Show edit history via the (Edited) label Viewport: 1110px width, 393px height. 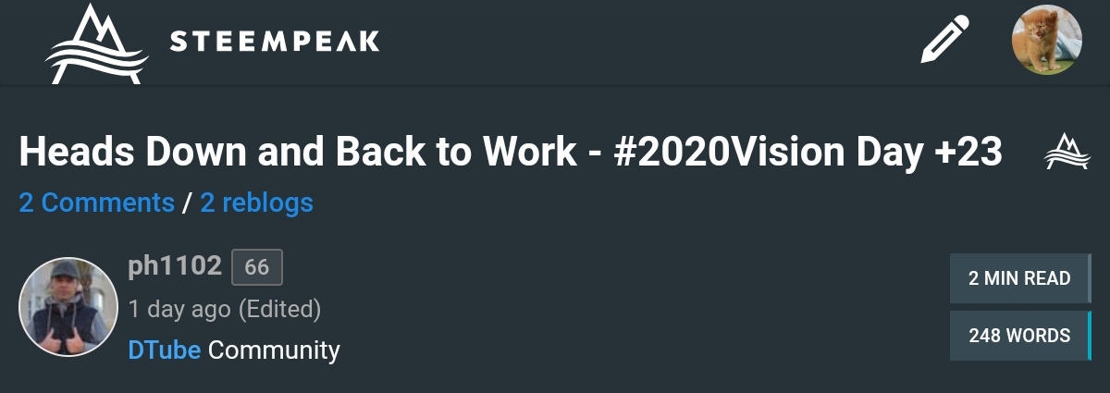click(x=280, y=309)
